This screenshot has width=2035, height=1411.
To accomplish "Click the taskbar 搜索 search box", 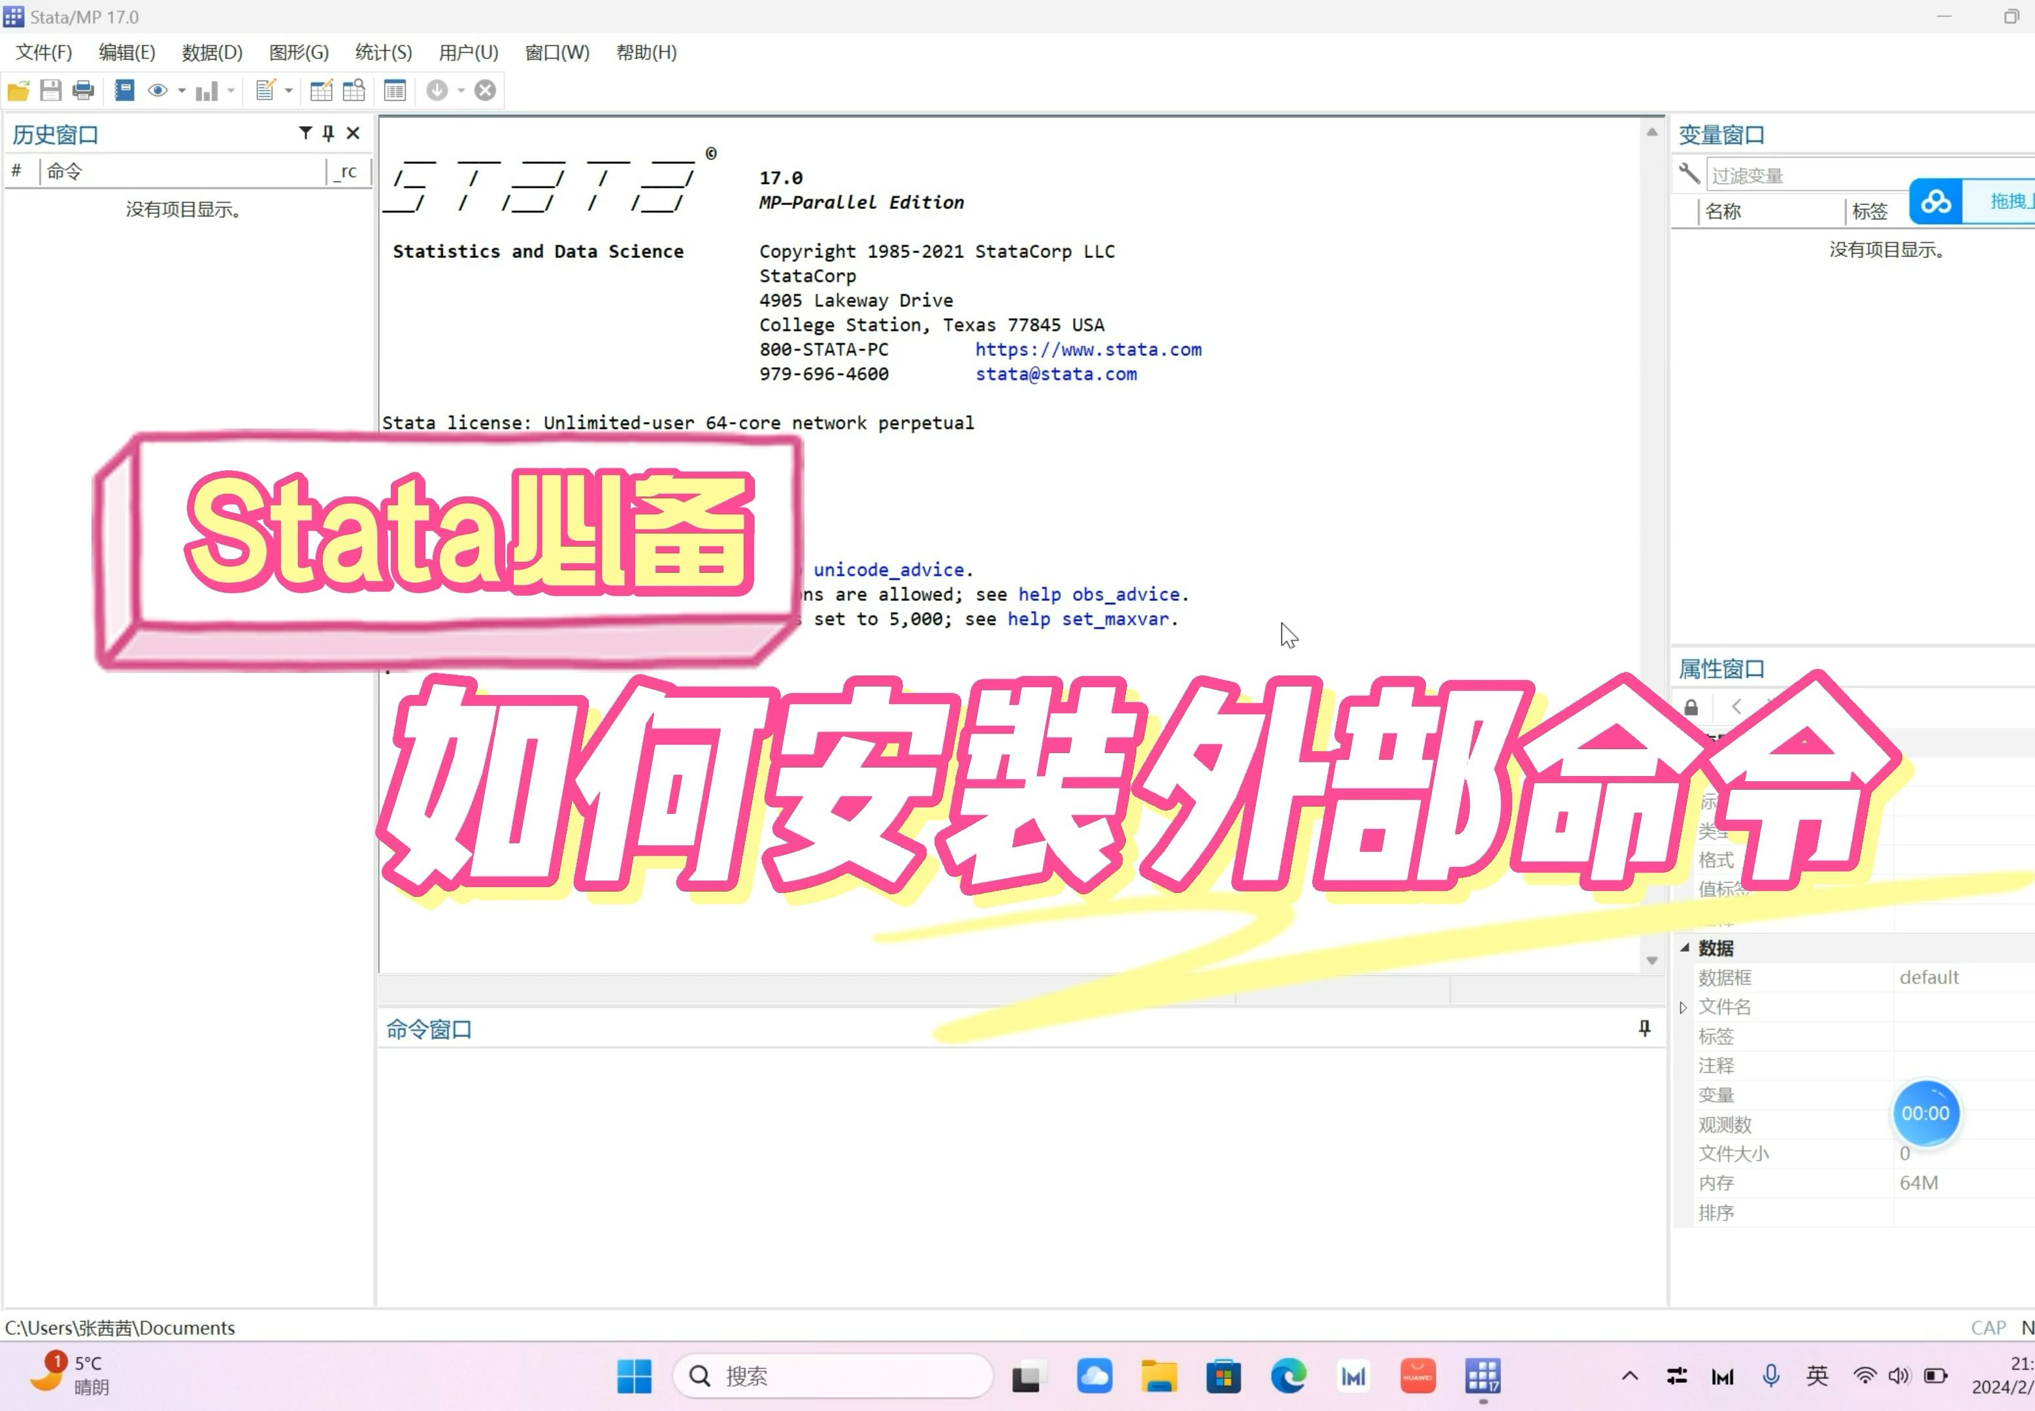I will pyautogui.click(x=832, y=1376).
